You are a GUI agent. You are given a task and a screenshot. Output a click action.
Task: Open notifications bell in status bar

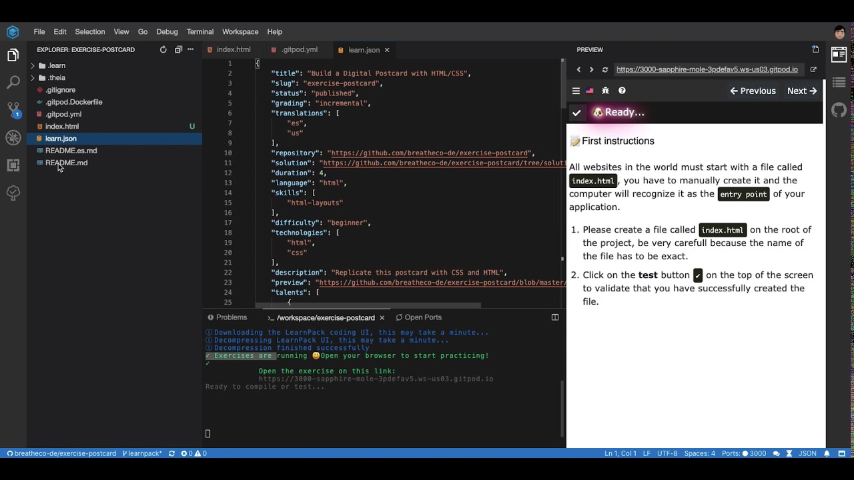click(827, 453)
